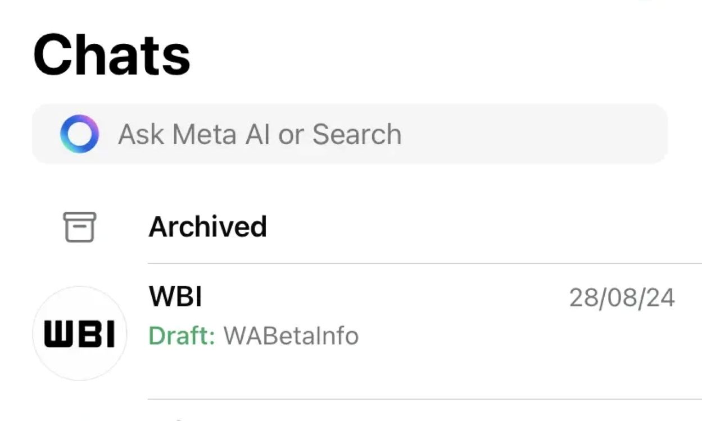Click the Archived box icon
This screenshot has width=702, height=421.
click(79, 227)
